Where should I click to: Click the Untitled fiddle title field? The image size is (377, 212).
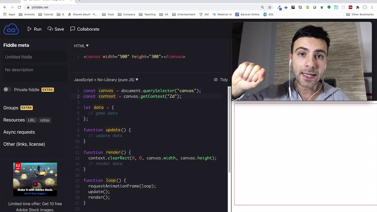point(35,57)
